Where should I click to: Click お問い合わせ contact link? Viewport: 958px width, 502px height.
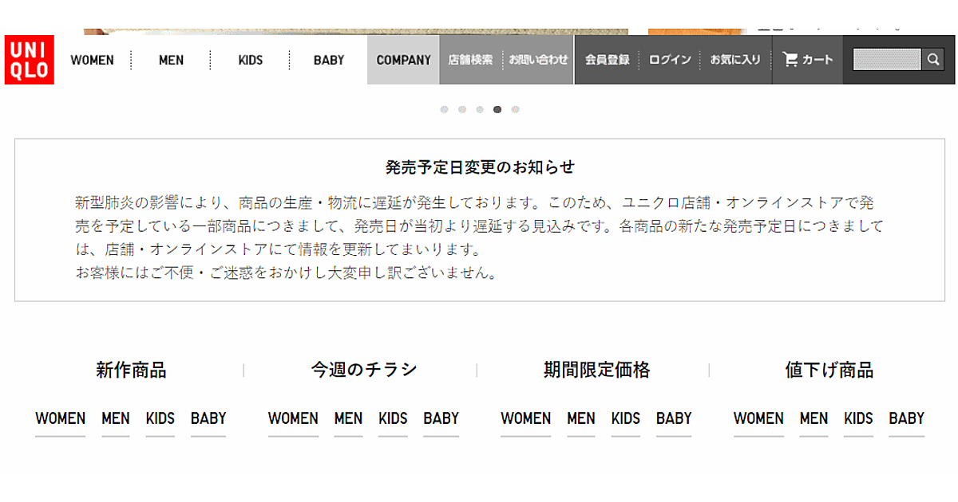[x=539, y=60]
